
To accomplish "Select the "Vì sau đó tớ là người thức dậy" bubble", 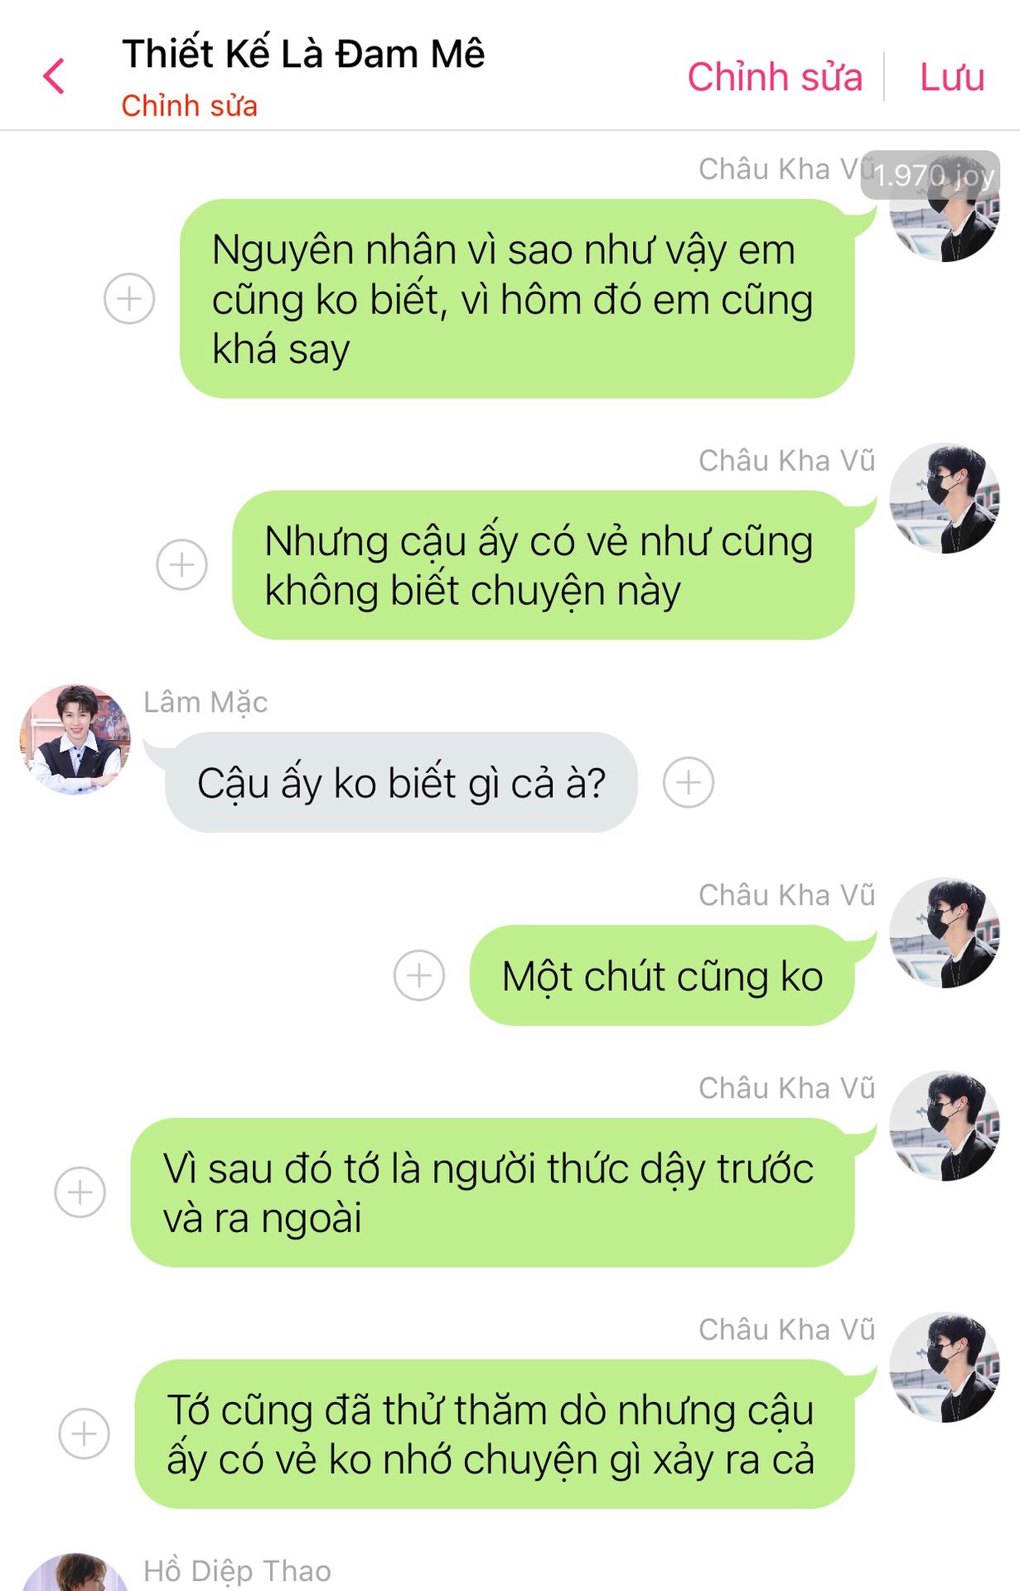I will coord(492,1192).
